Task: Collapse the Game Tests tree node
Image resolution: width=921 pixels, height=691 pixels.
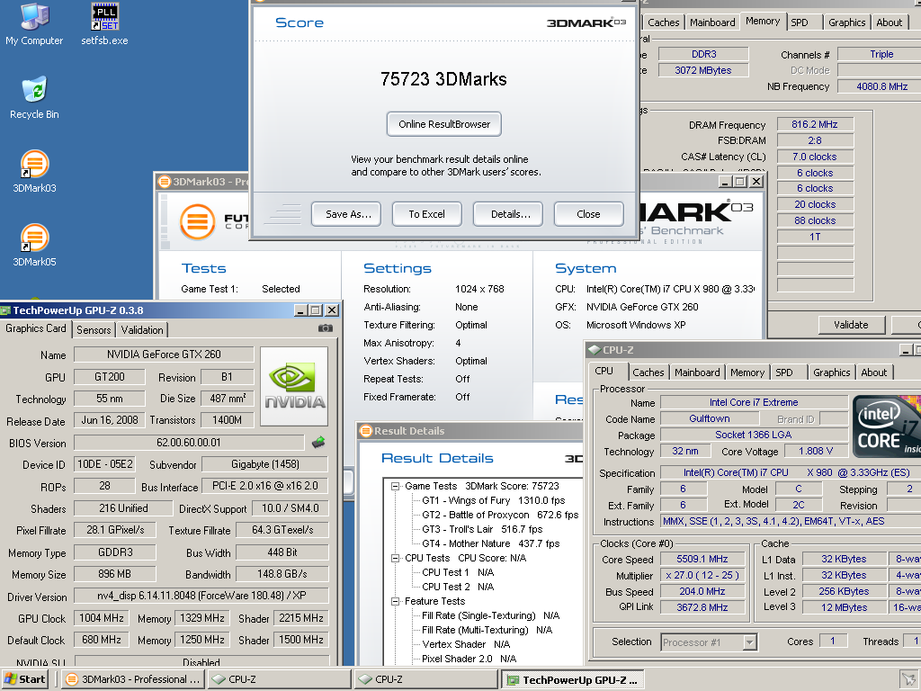Action: pos(396,486)
